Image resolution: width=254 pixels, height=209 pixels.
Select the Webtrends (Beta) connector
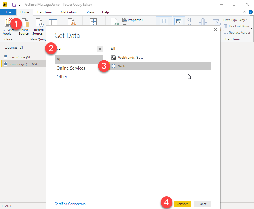click(160, 58)
